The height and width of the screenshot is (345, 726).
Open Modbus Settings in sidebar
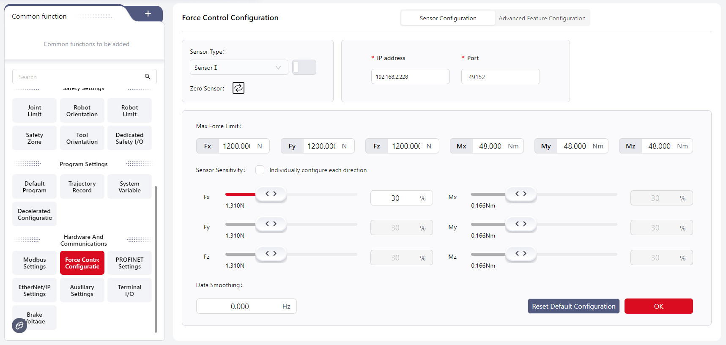[x=35, y=263]
